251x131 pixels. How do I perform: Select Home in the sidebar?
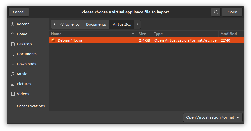22,34
